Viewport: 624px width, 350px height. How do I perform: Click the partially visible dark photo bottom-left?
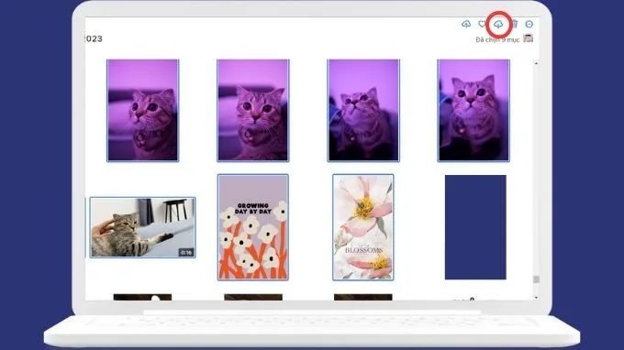(142, 297)
